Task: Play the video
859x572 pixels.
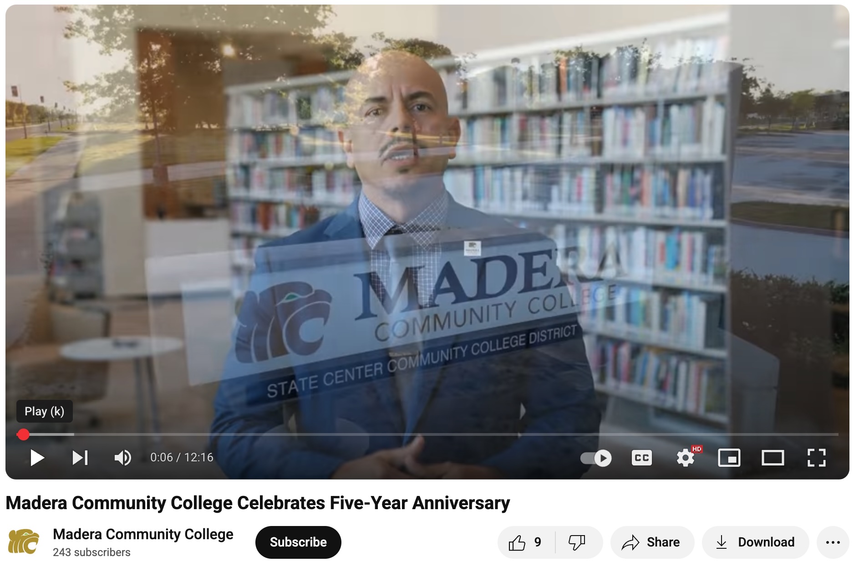Action: coord(37,458)
